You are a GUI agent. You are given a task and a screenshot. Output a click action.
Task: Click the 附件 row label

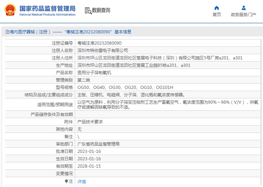pyautogui.click(x=68, y=122)
